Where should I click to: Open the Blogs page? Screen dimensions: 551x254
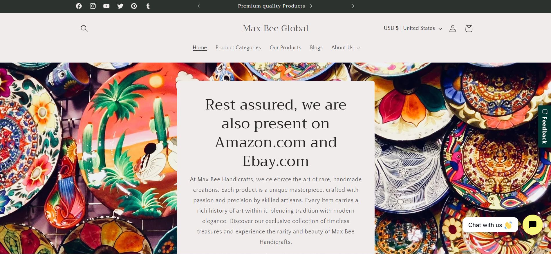(316, 47)
